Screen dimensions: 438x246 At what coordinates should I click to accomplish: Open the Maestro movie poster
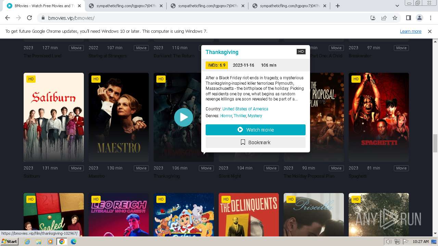click(119, 117)
